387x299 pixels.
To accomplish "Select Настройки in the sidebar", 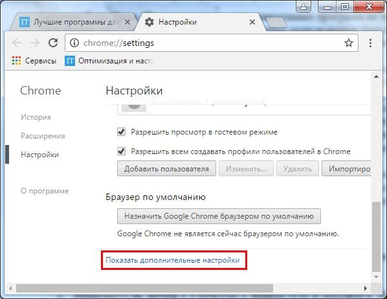I will 39,155.
